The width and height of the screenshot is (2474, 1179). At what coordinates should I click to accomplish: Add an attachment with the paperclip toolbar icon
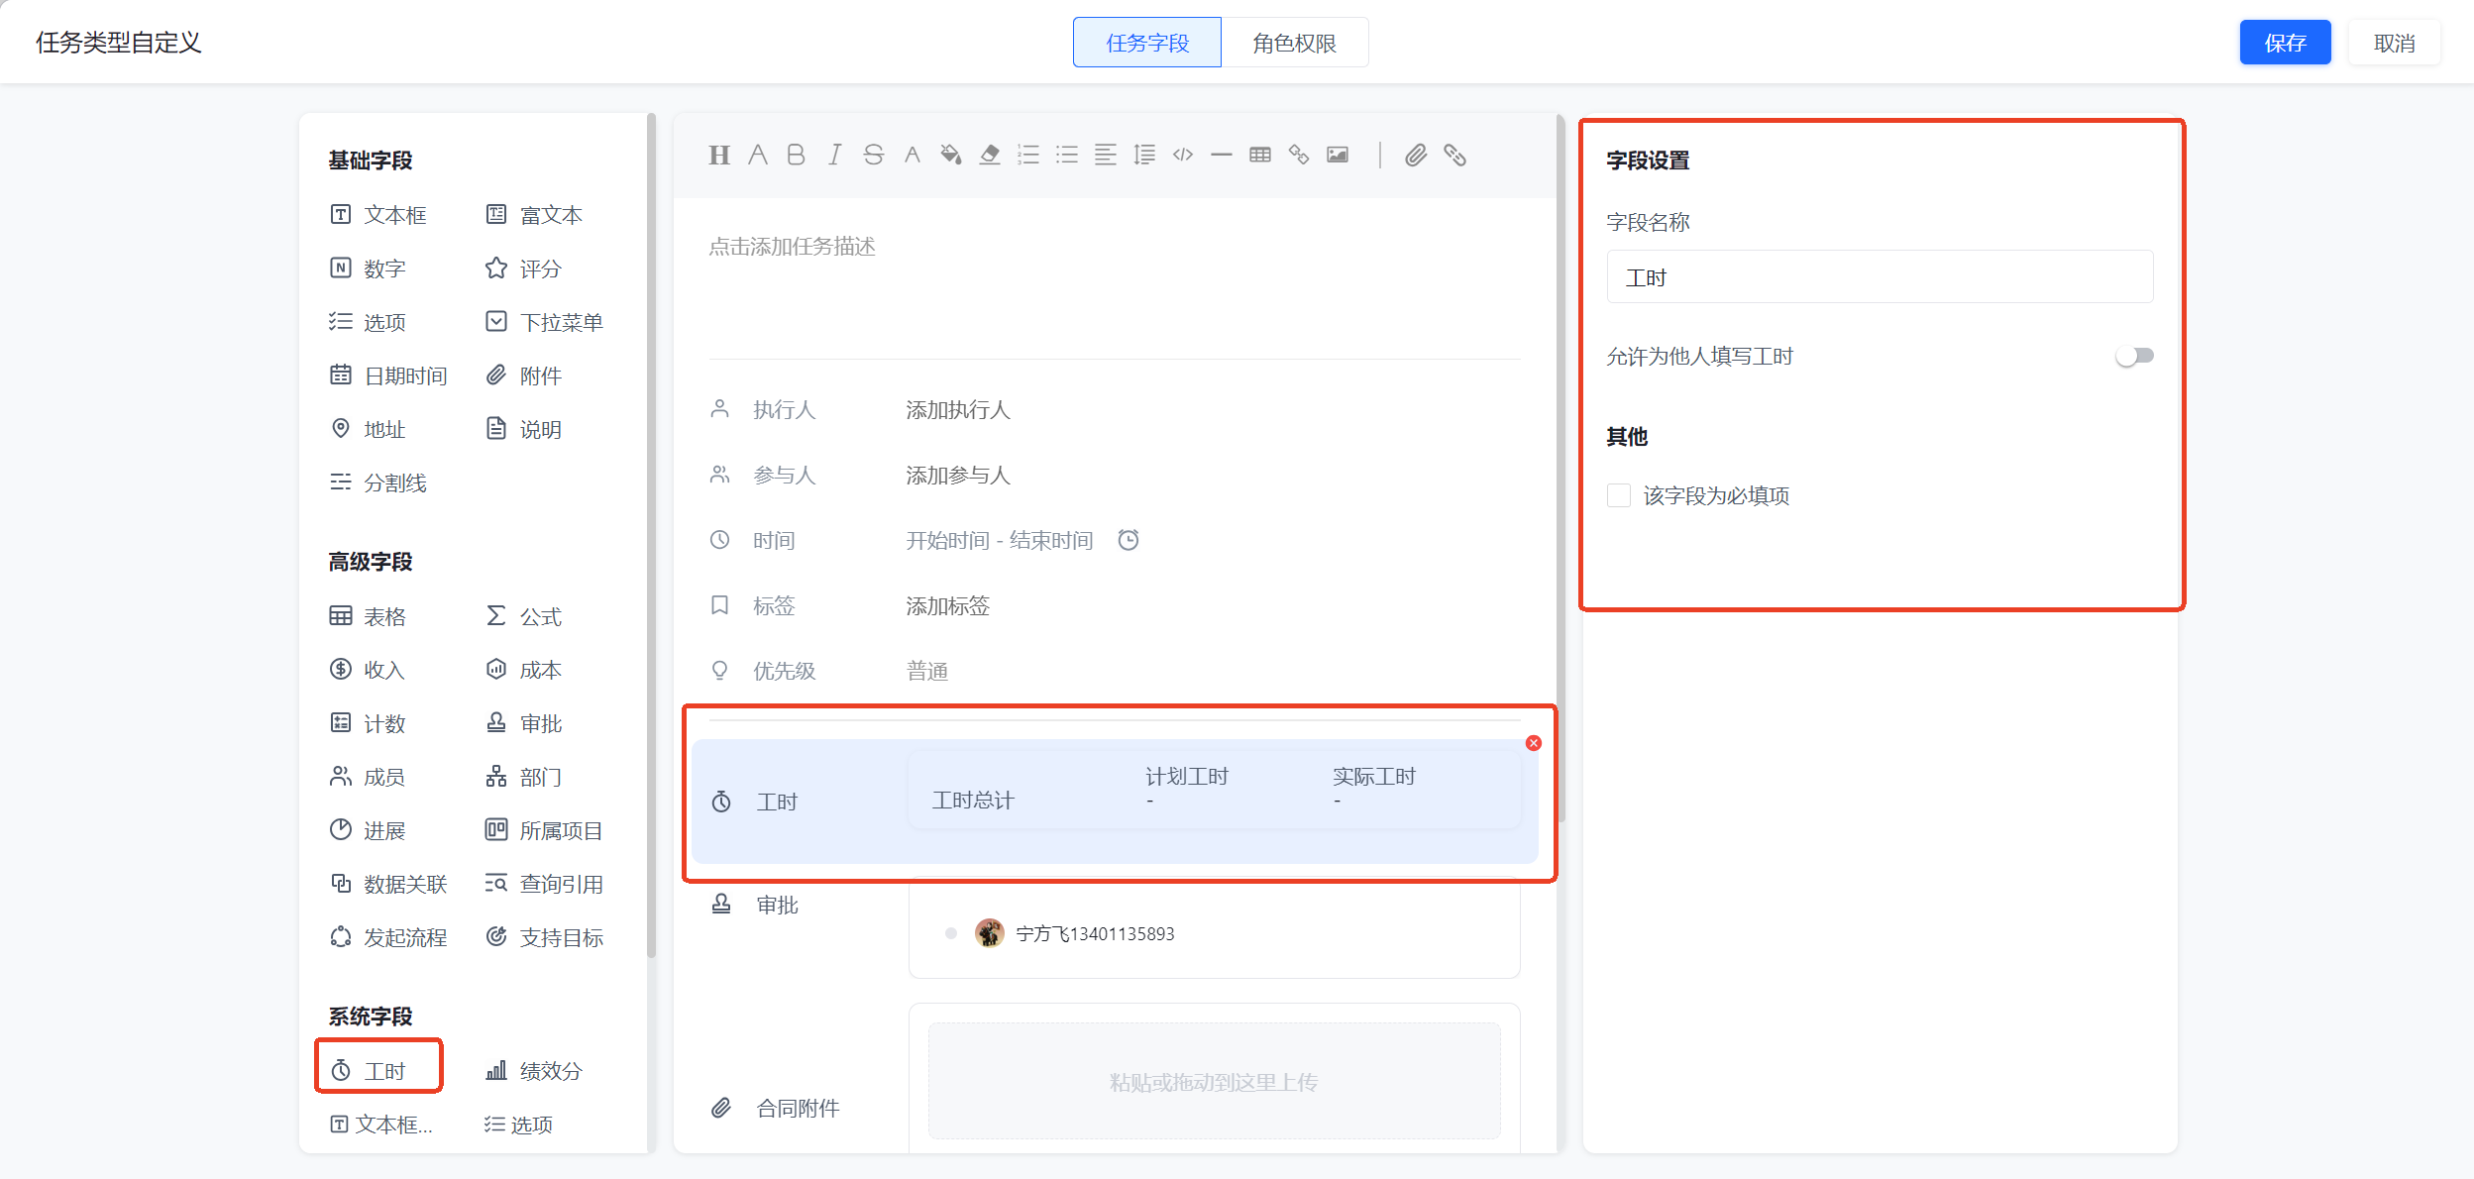1416,155
